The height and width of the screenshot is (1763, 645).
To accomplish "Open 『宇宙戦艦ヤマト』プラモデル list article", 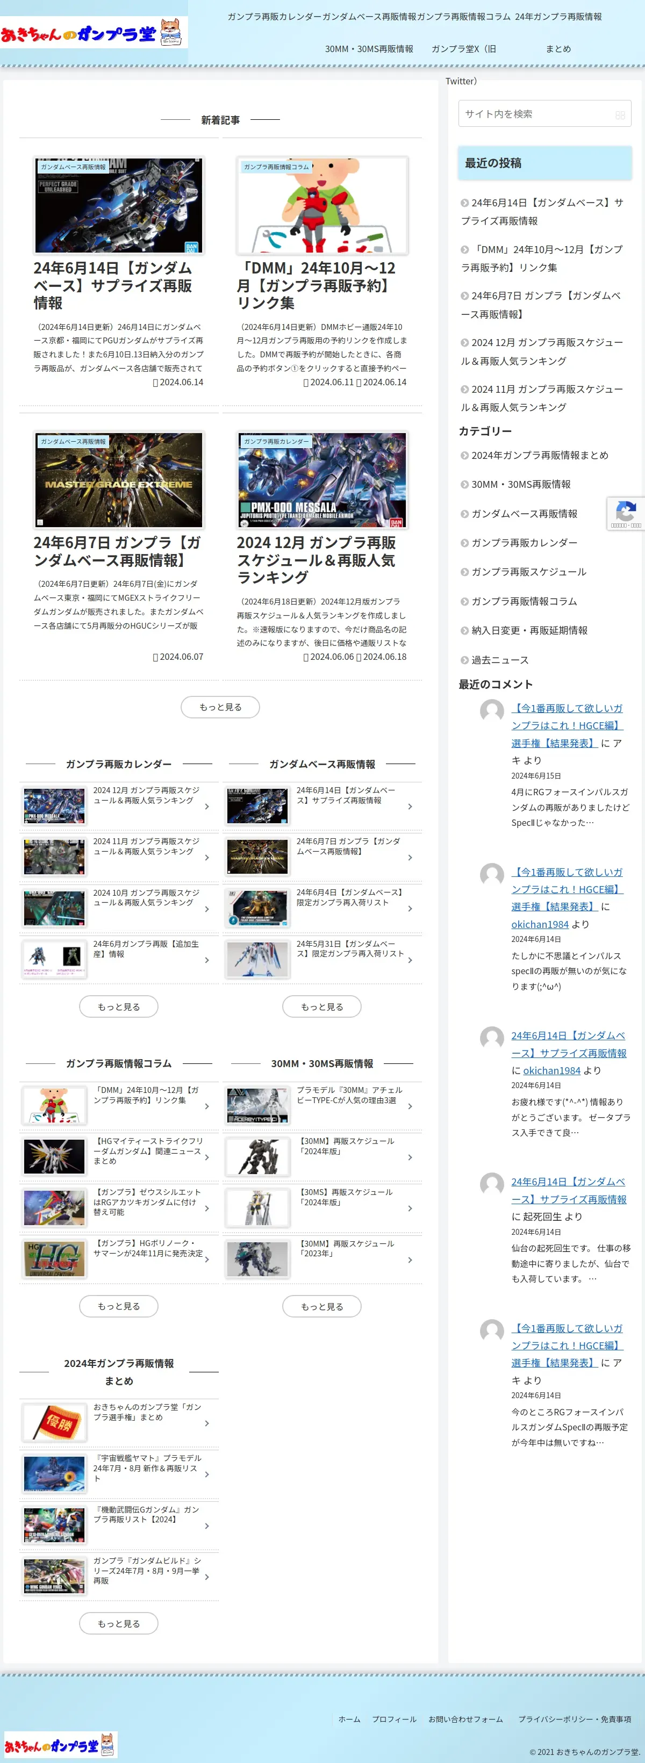I will [x=119, y=1474].
